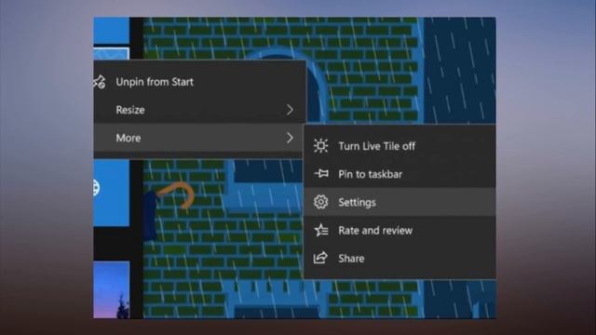Click the gear icon for Settings
596x335 pixels.
(x=320, y=202)
